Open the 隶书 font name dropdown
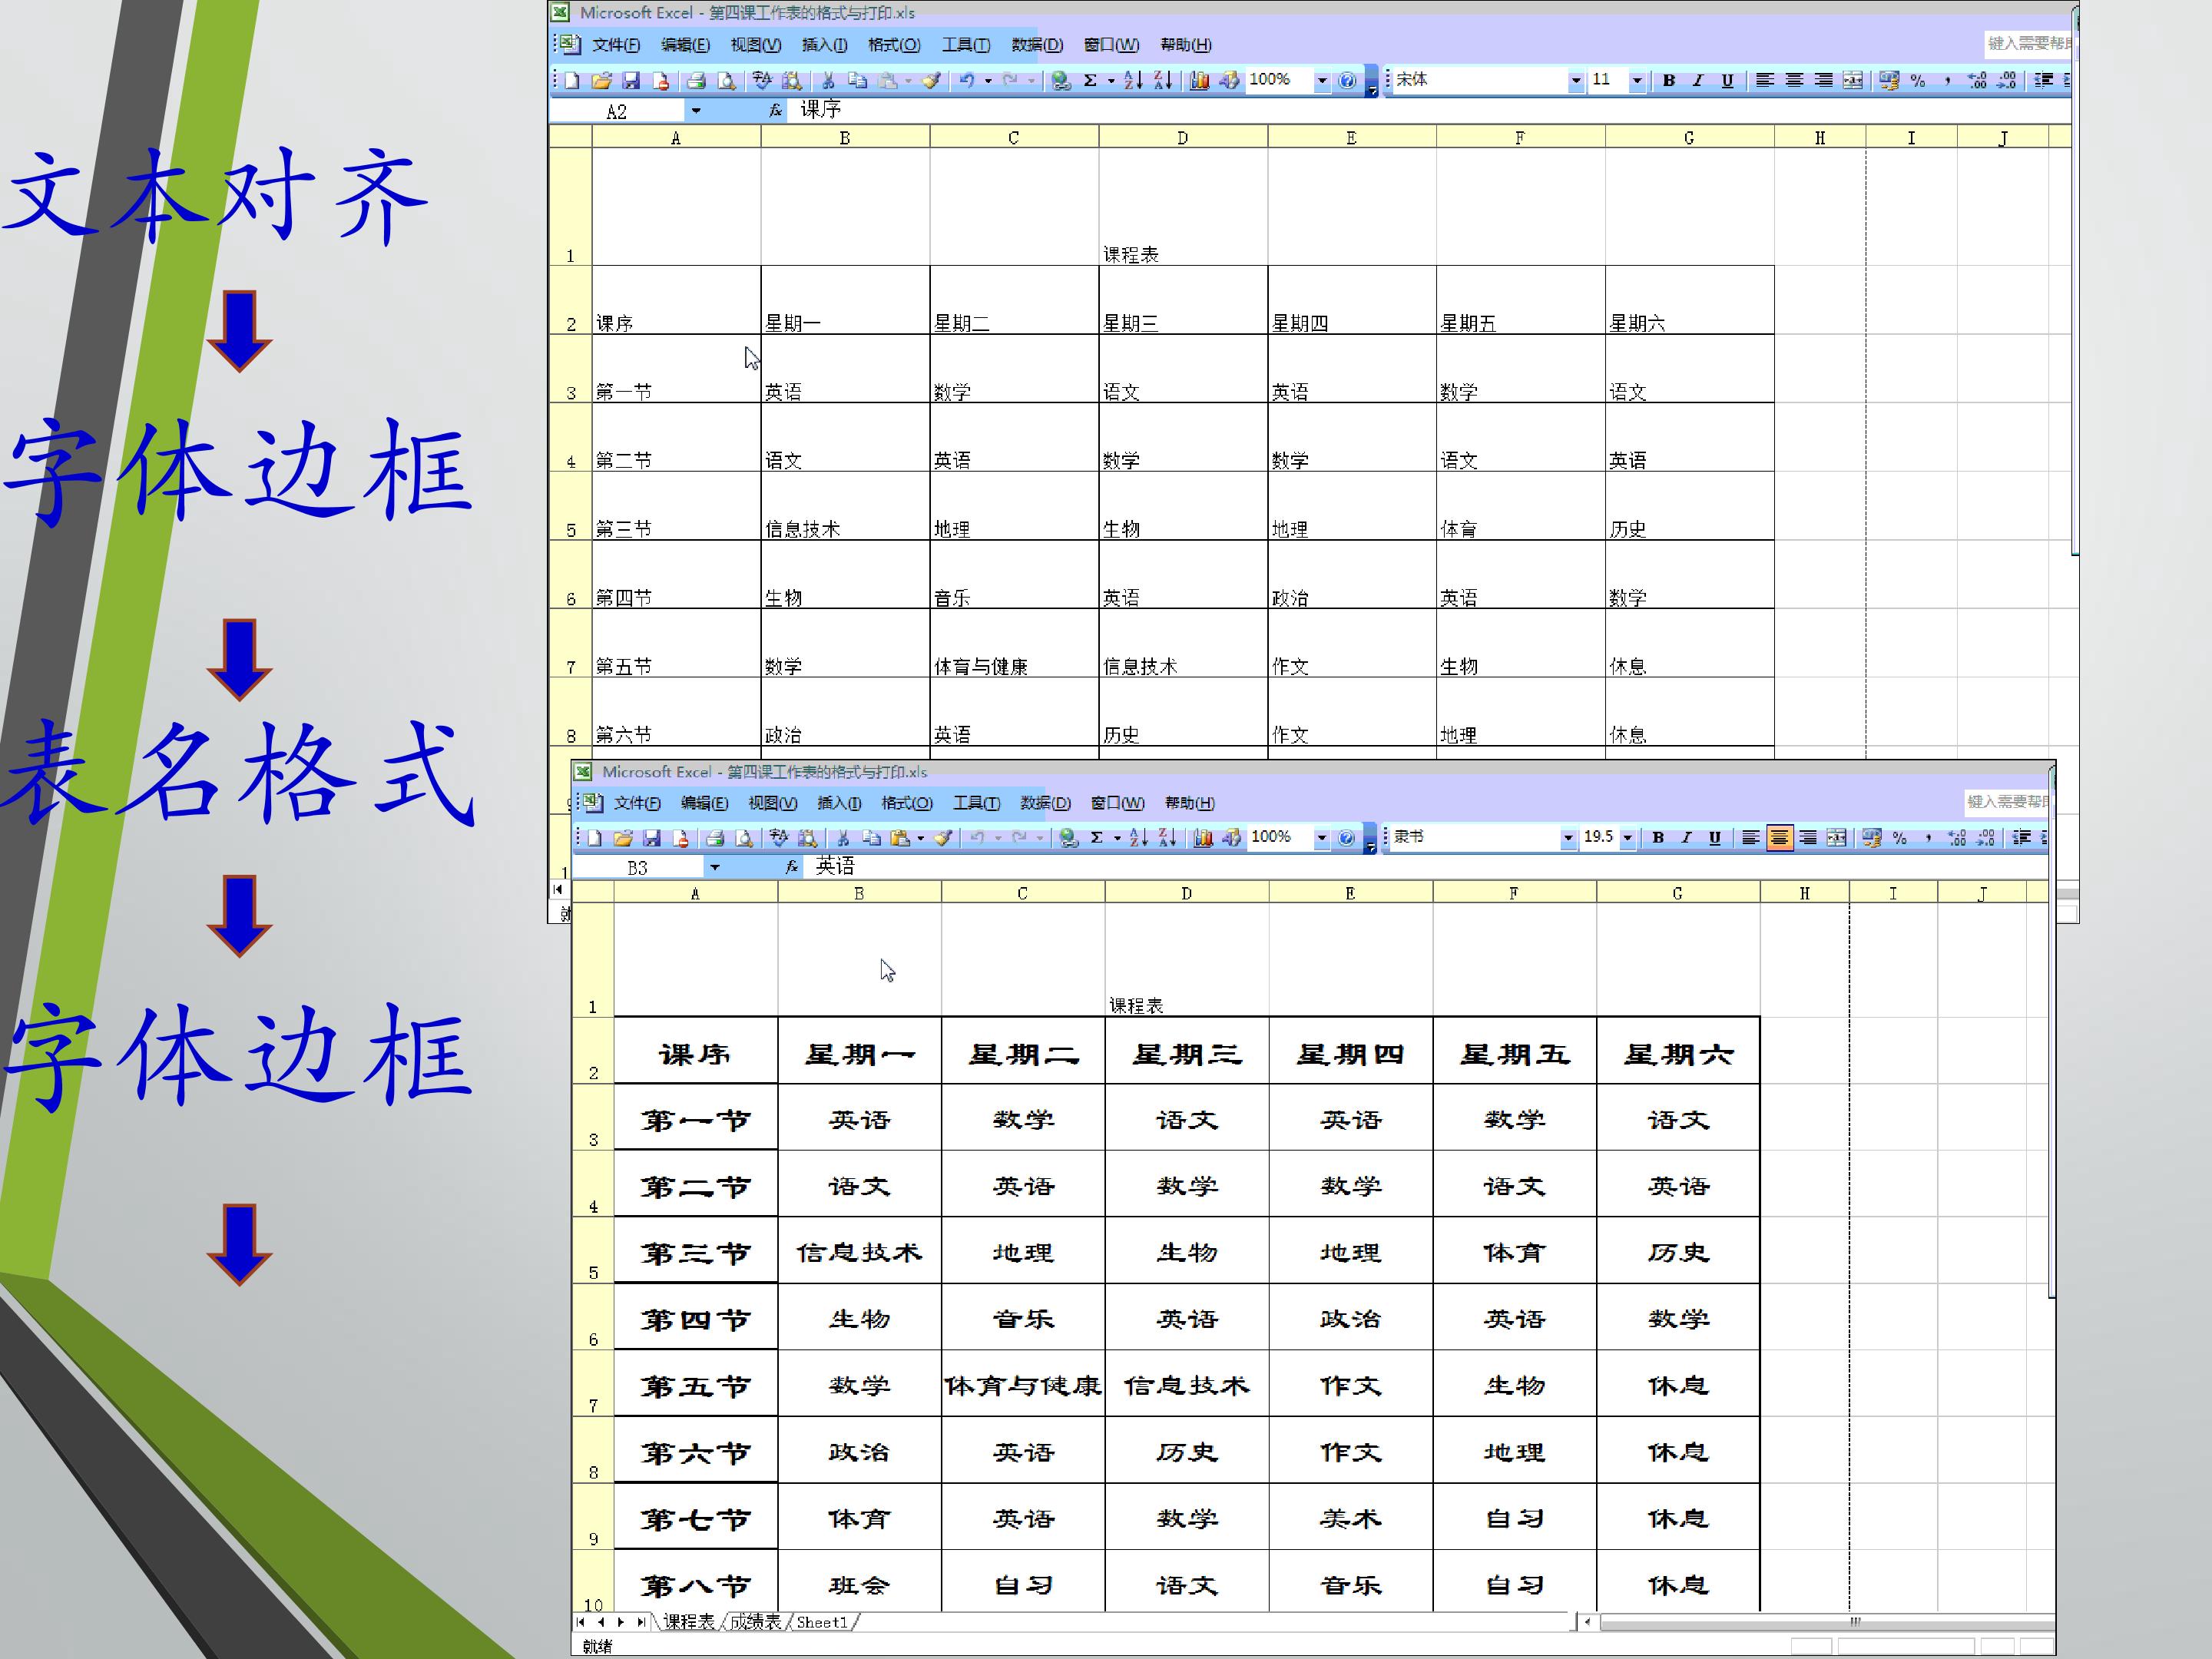 click(1568, 838)
